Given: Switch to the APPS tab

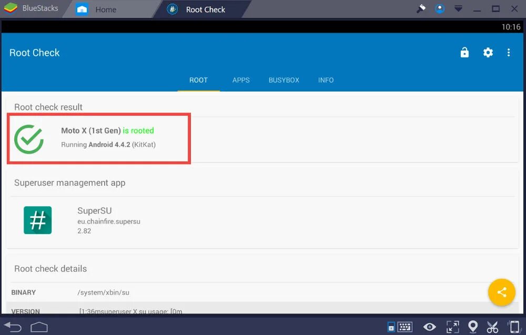Looking at the screenshot, I should click(x=241, y=80).
